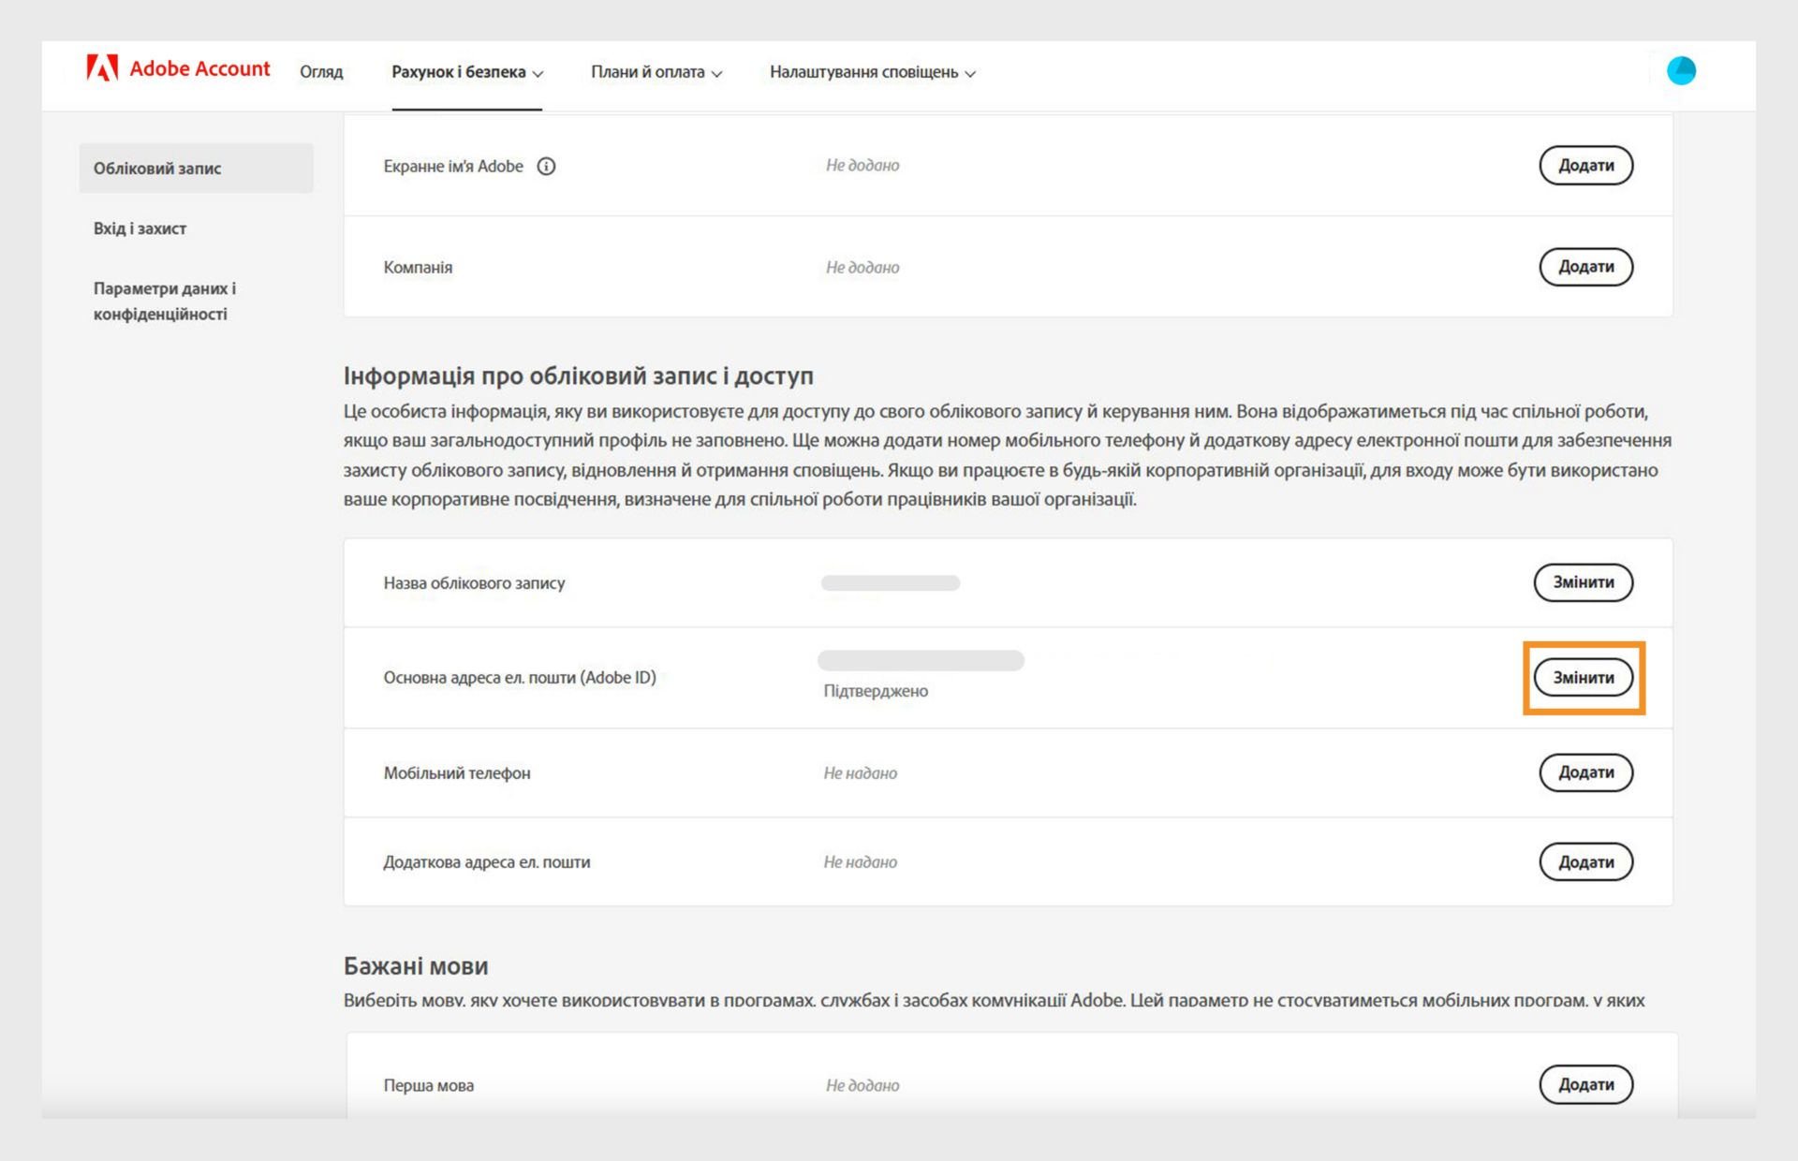This screenshot has width=1798, height=1161.
Task: Click the info icon beside Екранне ім'я Adobe
Action: click(x=546, y=167)
